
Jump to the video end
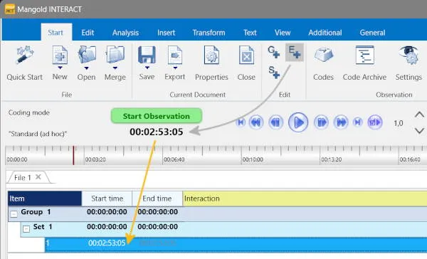(357, 122)
